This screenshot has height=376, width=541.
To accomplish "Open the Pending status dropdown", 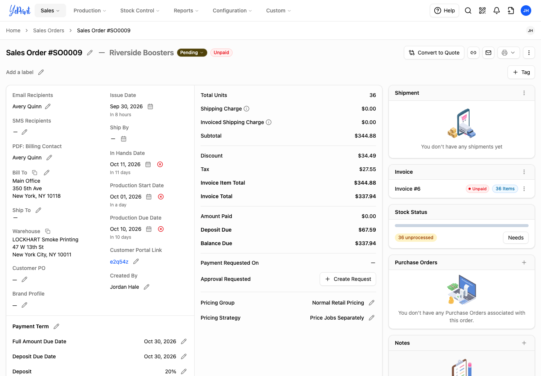I will coord(192,53).
